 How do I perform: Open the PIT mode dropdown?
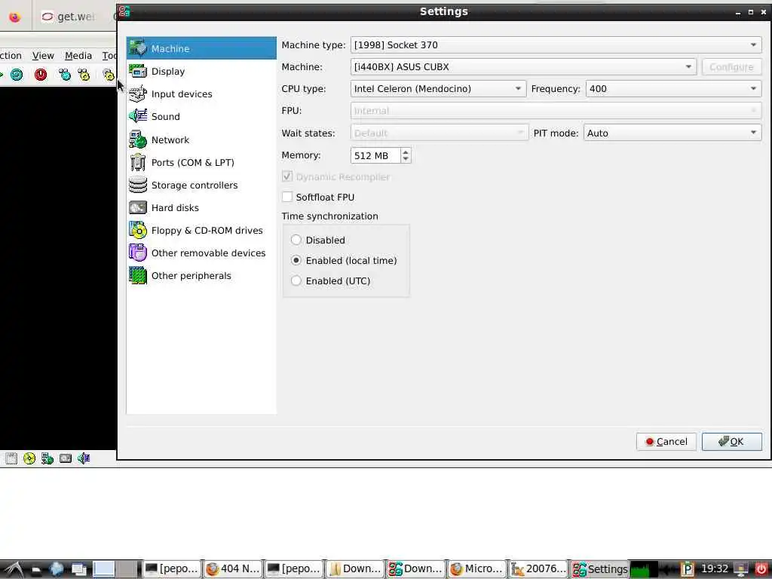[x=672, y=133]
